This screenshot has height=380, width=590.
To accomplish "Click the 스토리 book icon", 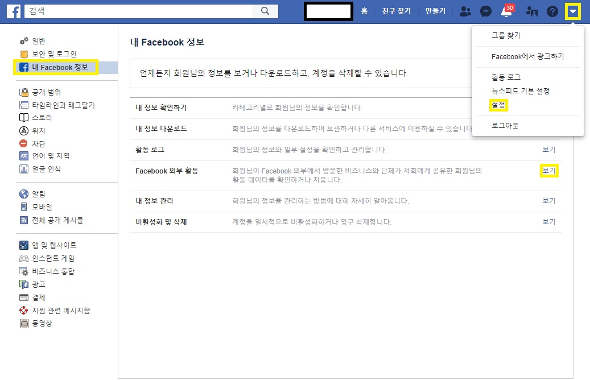I will [x=24, y=118].
